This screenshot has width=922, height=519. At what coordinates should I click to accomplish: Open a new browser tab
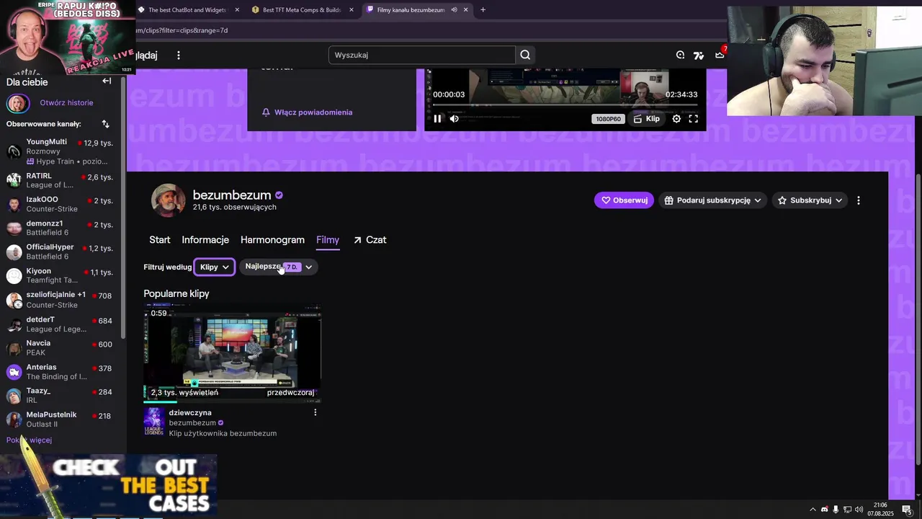pyautogui.click(x=483, y=10)
